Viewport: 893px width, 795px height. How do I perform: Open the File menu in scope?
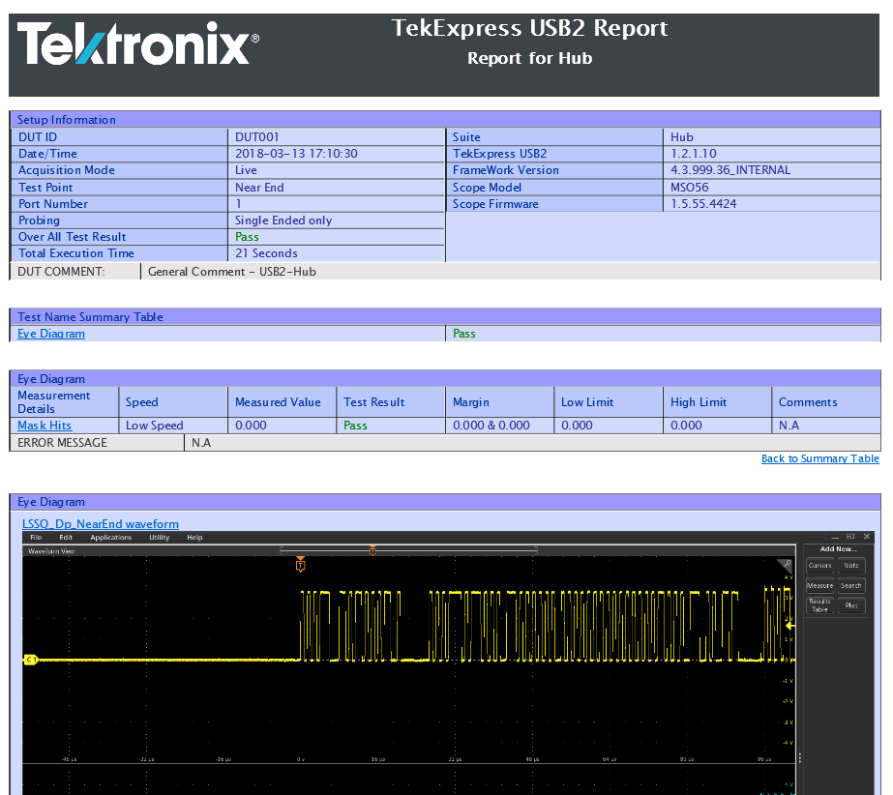[36, 537]
